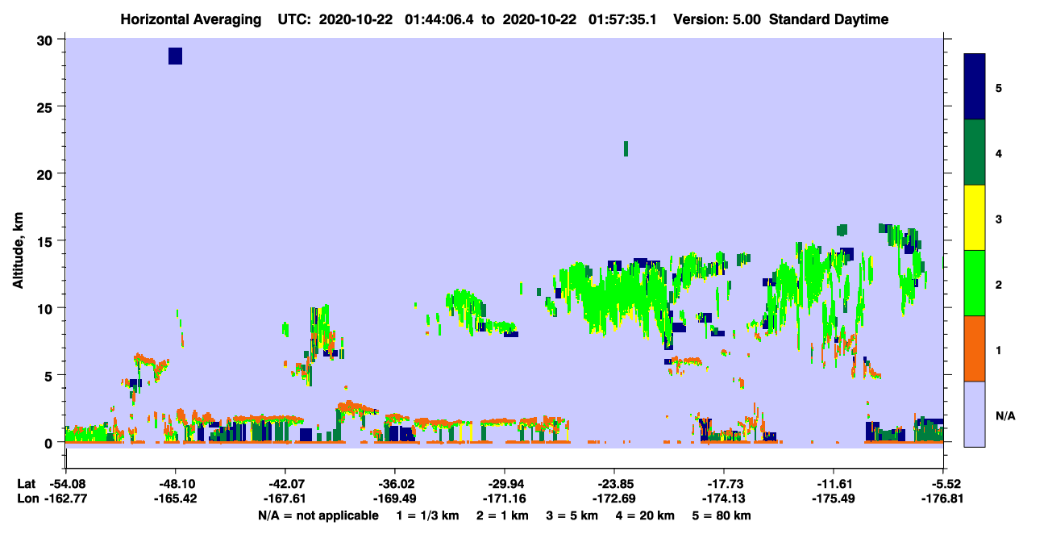Click the latitude value -23.85
1048x538 pixels.
click(x=614, y=484)
